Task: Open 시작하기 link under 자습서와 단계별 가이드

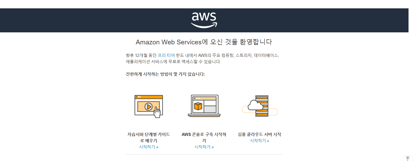Action: (x=149, y=147)
